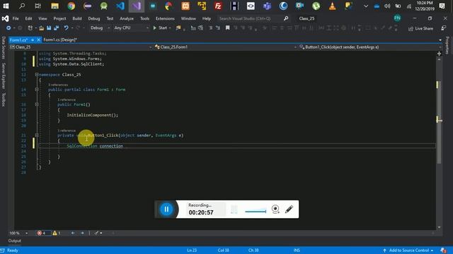Viewport: 453px width, 254px height.
Task: Click the Navigate Backward arrow icon
Action: (x=8, y=28)
